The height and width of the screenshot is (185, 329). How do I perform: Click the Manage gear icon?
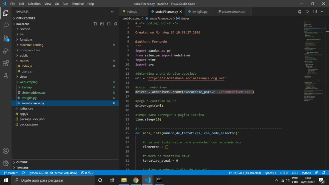click(6, 163)
